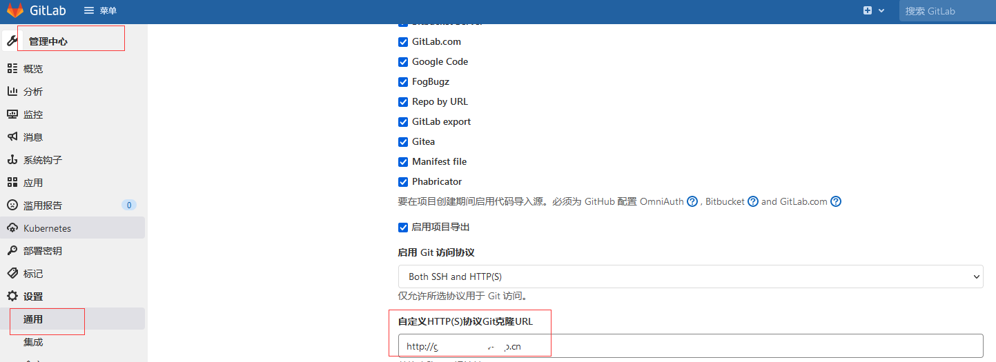Click the Kubernetes cloud icon
This screenshot has height=362, width=996.
coord(12,228)
